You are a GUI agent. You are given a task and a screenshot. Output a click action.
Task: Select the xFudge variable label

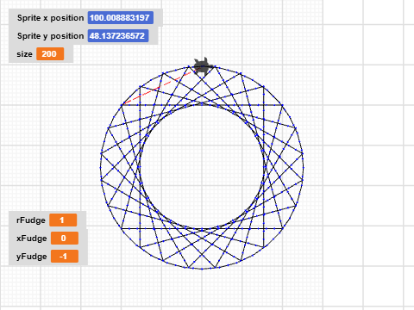32,239
